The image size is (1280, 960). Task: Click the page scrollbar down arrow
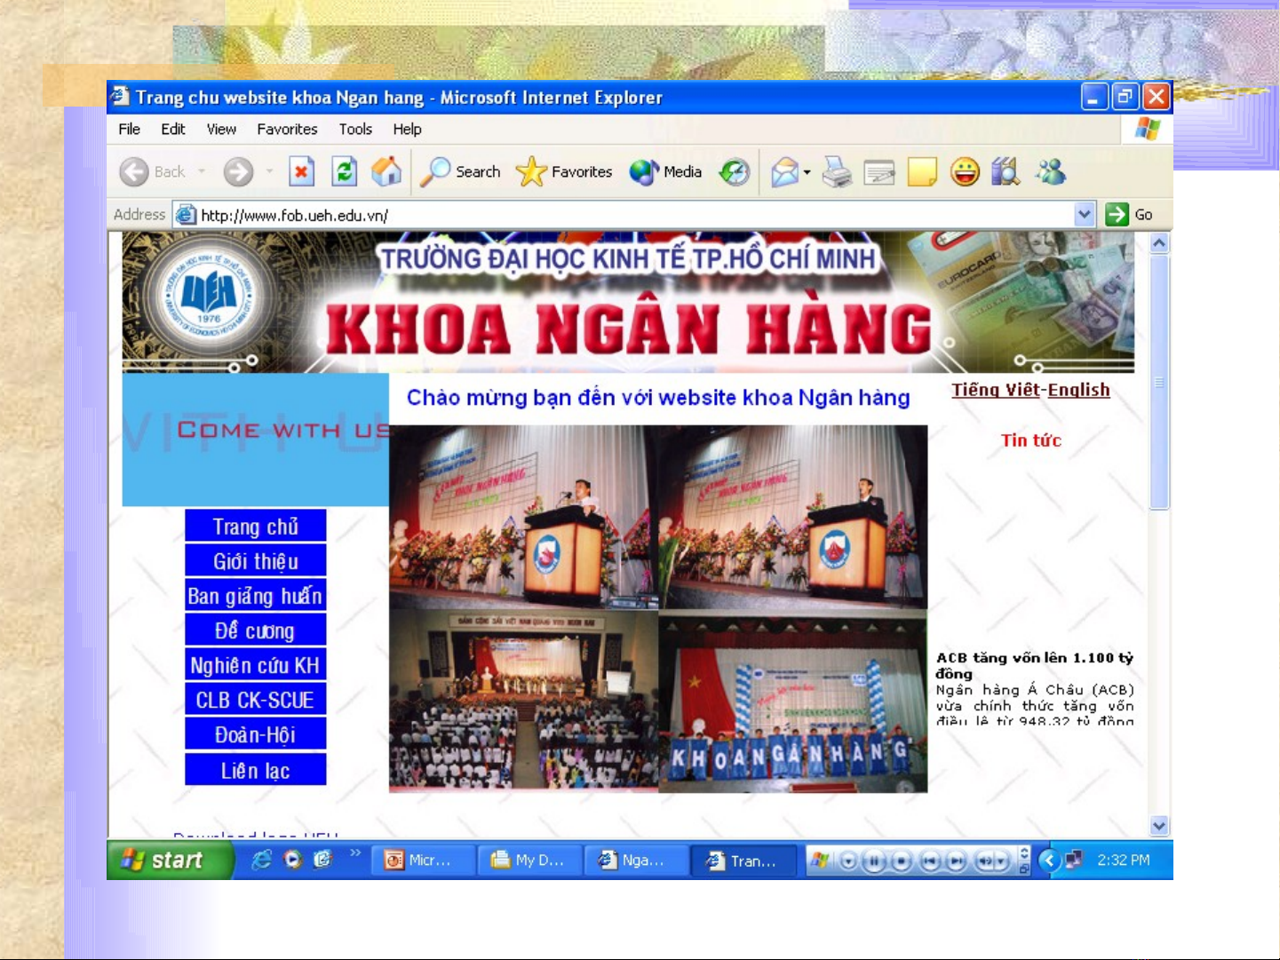[x=1159, y=825]
